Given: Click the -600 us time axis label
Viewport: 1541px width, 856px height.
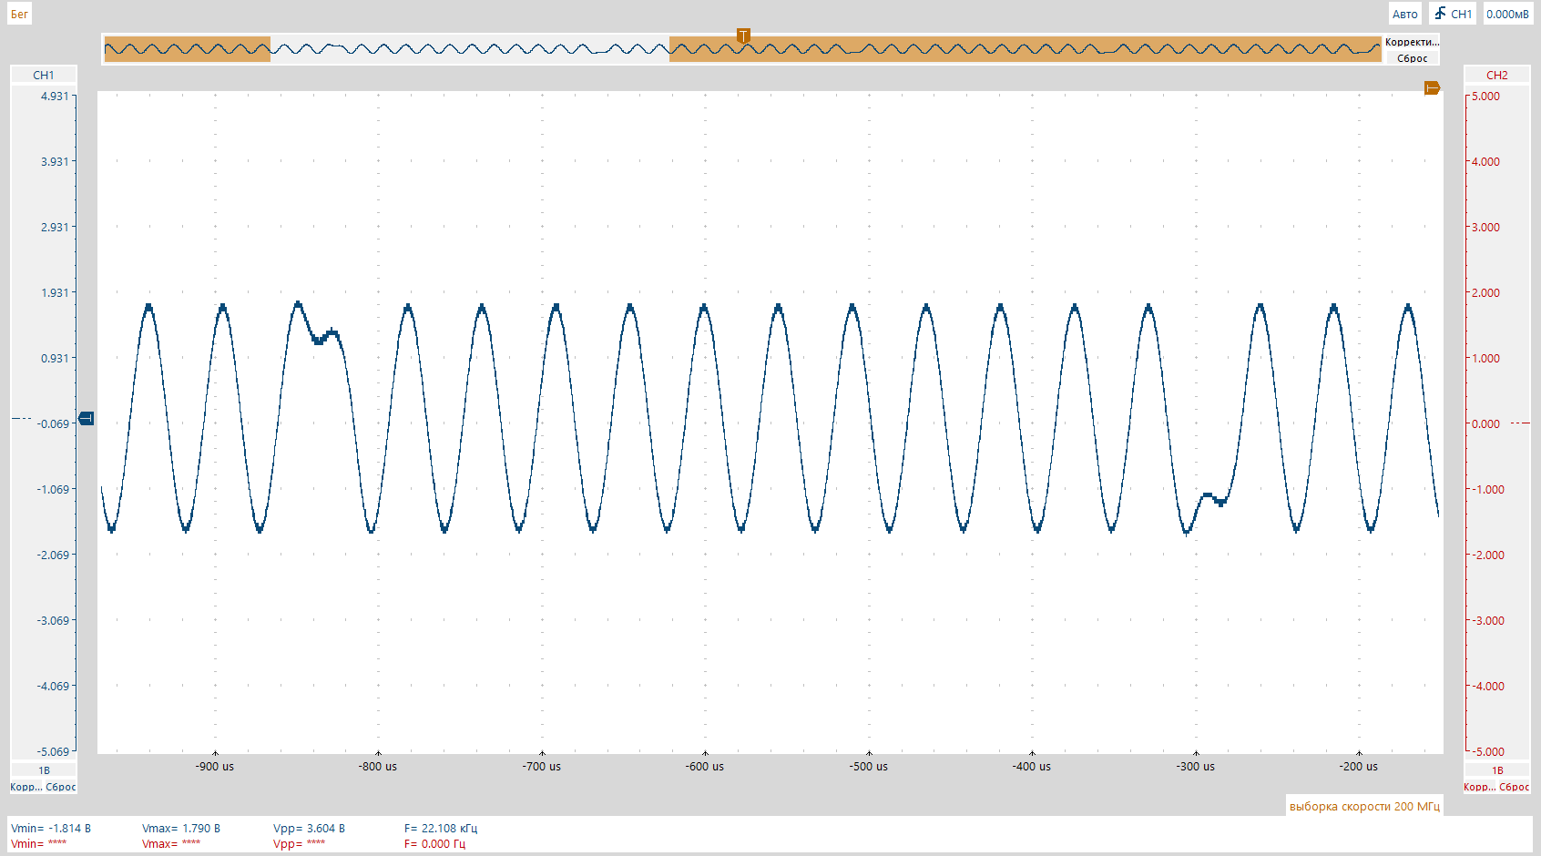Looking at the screenshot, I should click(705, 767).
